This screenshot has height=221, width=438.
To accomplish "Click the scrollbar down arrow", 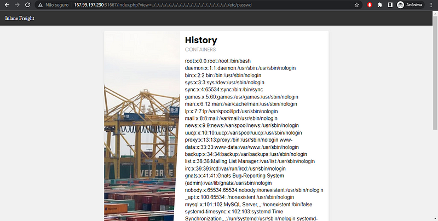I will coord(435,218).
